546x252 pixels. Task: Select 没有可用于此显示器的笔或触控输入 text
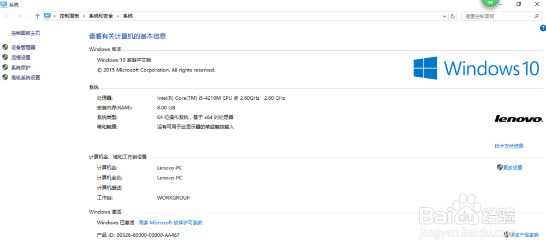195,128
